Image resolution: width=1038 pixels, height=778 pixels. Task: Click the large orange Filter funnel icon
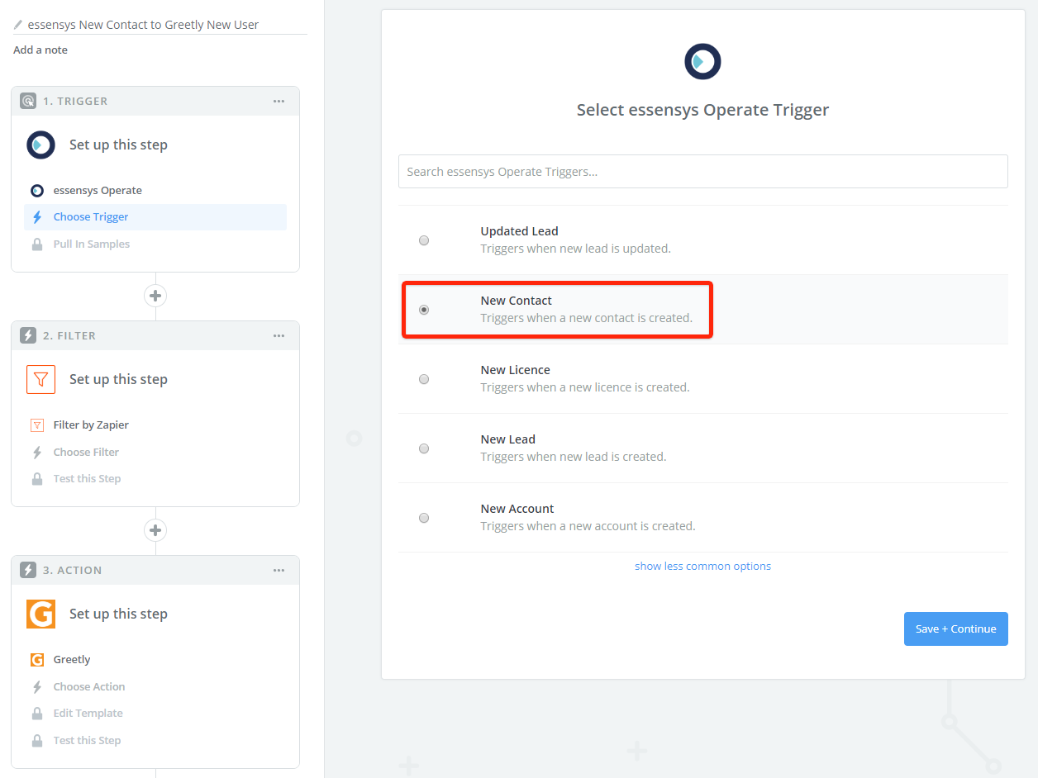coord(40,379)
